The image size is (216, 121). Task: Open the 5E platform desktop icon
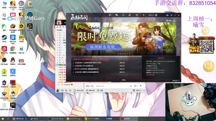pyautogui.click(x=4, y=84)
